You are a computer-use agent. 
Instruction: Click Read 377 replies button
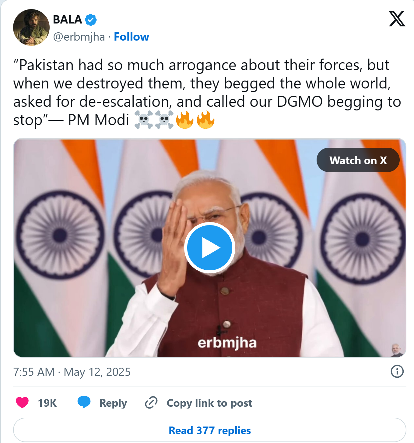[210, 430]
